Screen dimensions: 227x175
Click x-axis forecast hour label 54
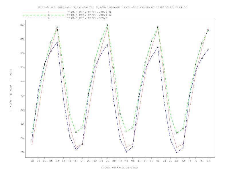click(145, 161)
